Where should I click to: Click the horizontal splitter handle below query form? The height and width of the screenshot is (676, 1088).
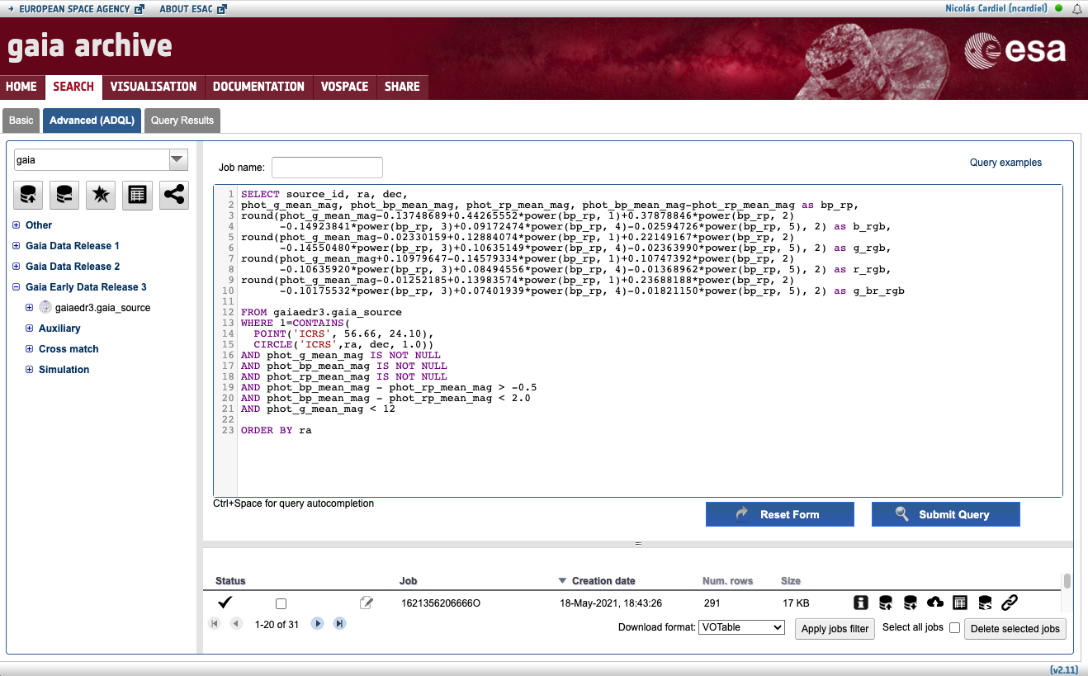pyautogui.click(x=638, y=544)
